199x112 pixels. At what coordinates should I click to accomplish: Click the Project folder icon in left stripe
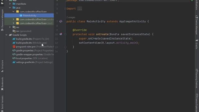click(2, 3)
